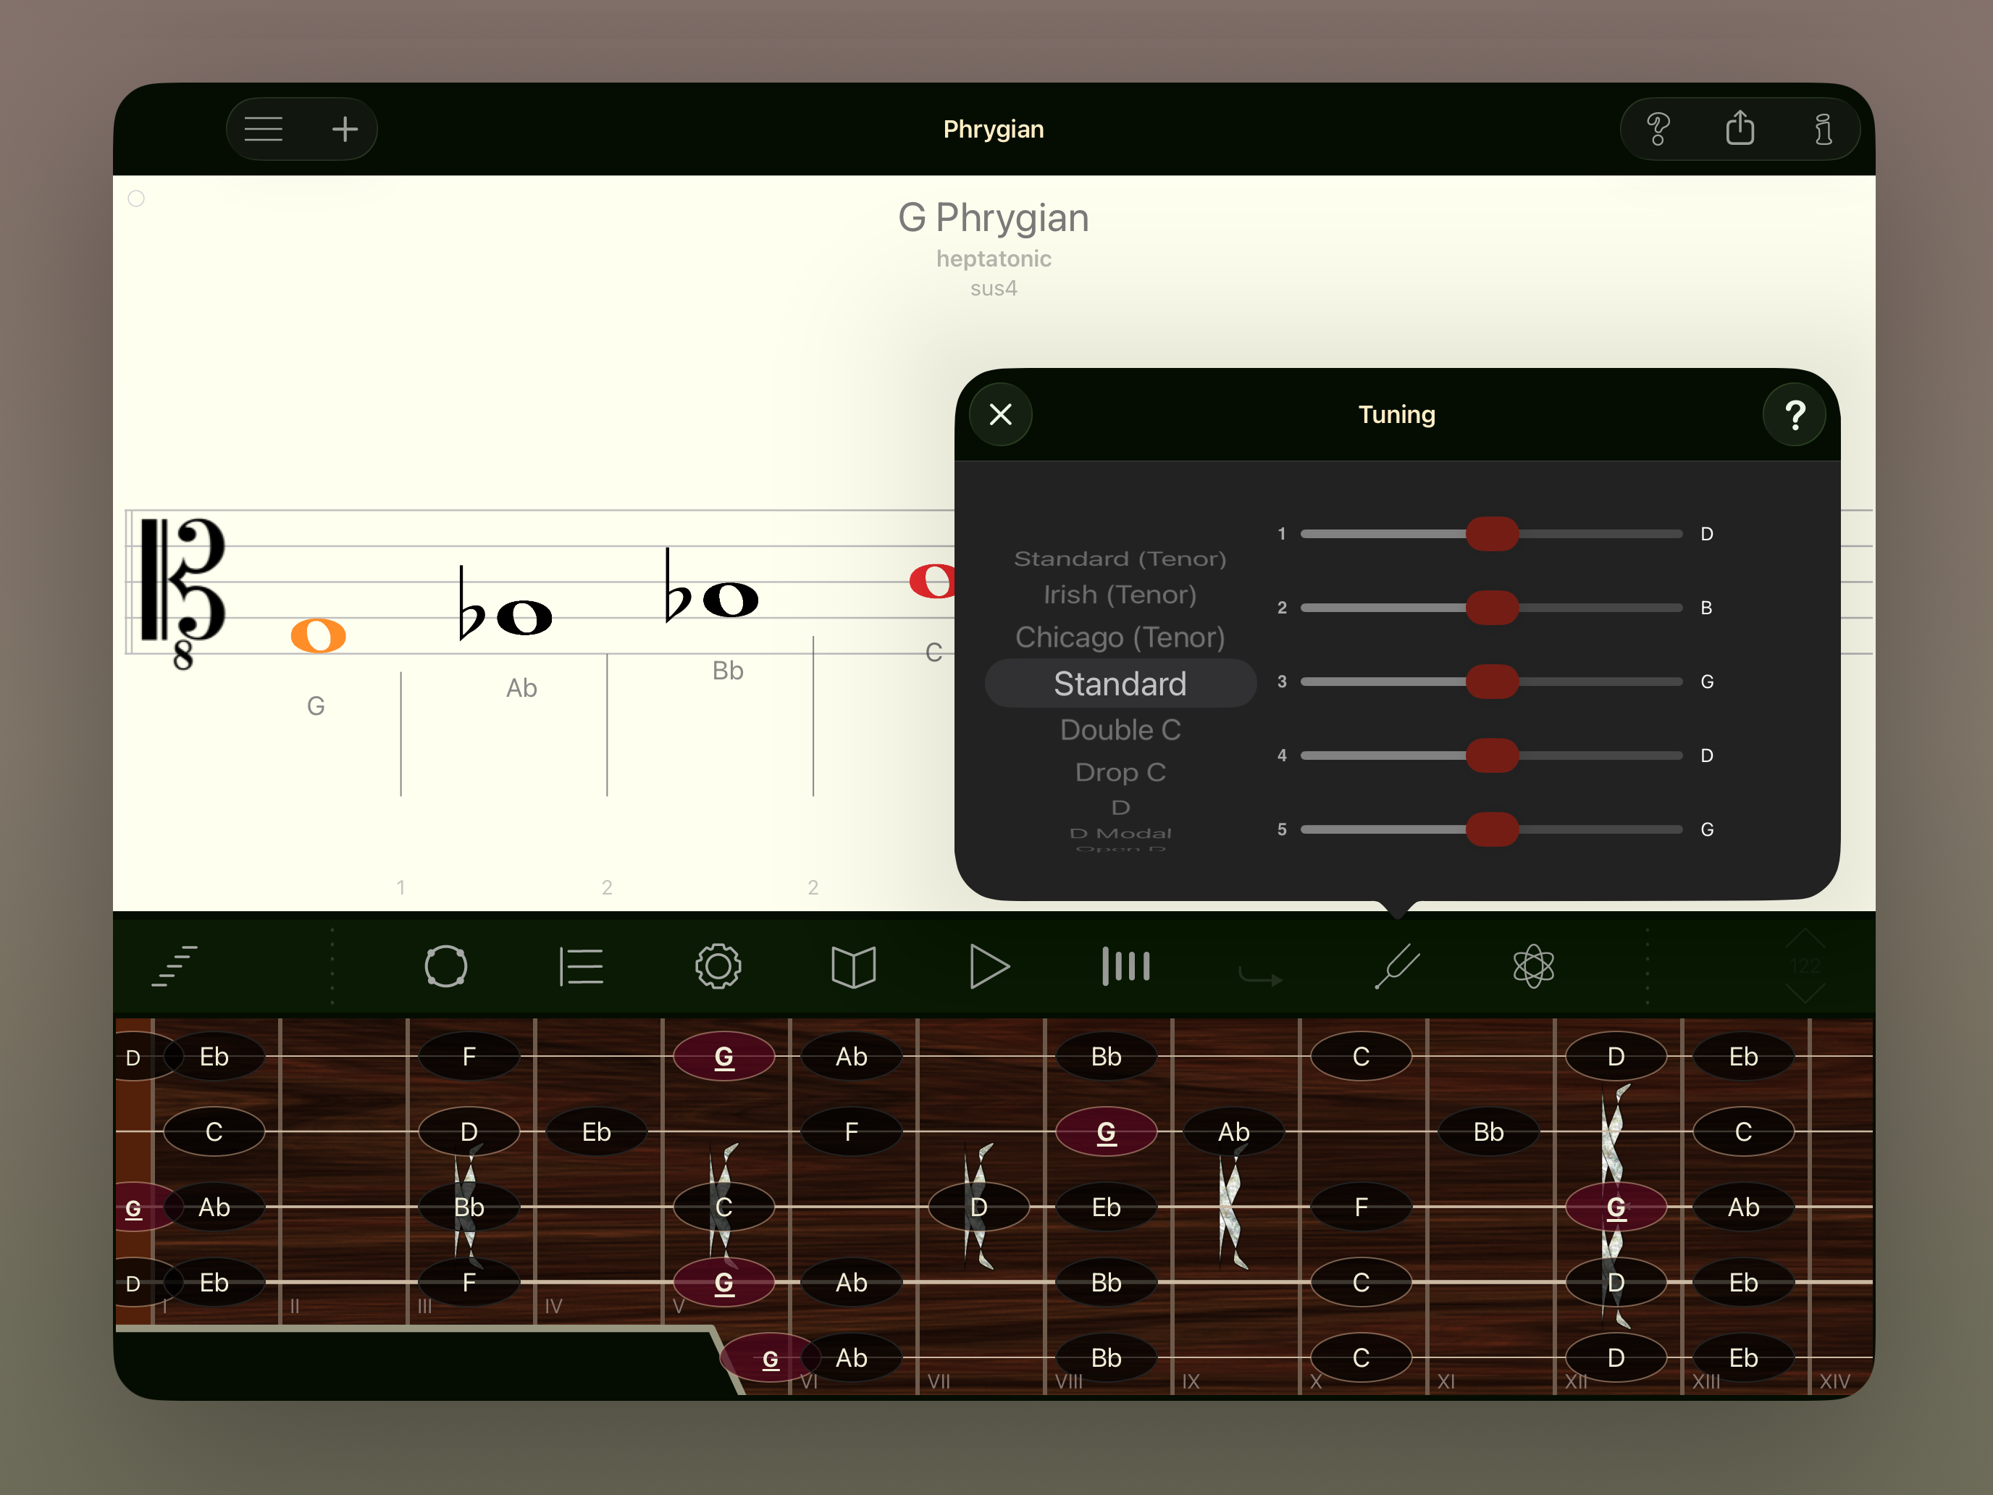The width and height of the screenshot is (1993, 1495).
Task: Open the atom icon in toolbar
Action: [x=1533, y=967]
